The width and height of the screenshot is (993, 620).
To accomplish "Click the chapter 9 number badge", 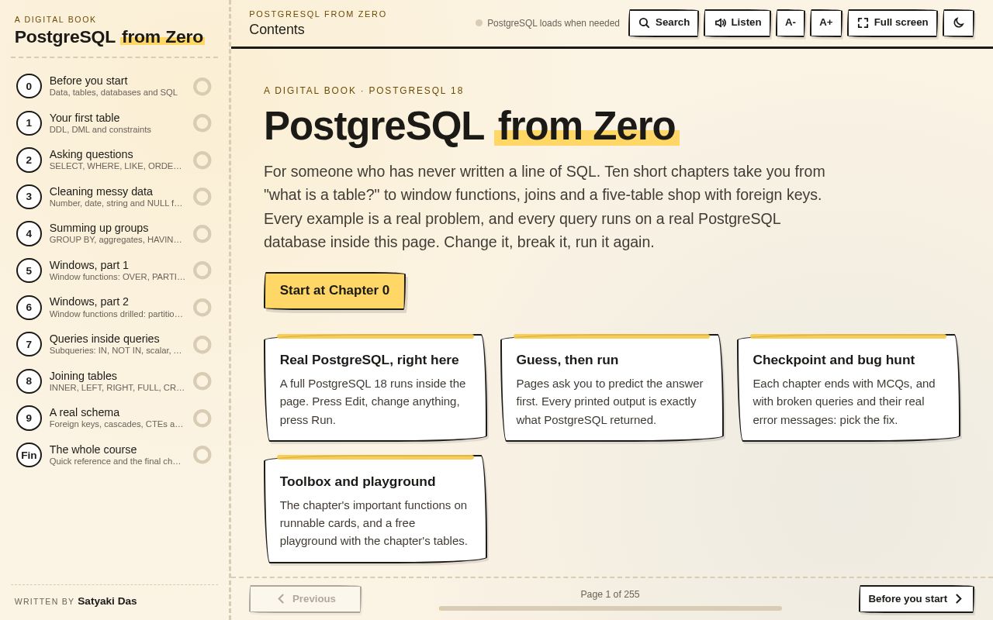I will (x=29, y=418).
